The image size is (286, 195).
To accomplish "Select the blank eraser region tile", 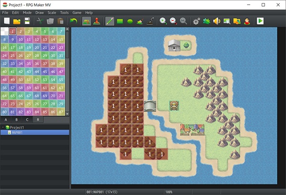I will [4, 31].
